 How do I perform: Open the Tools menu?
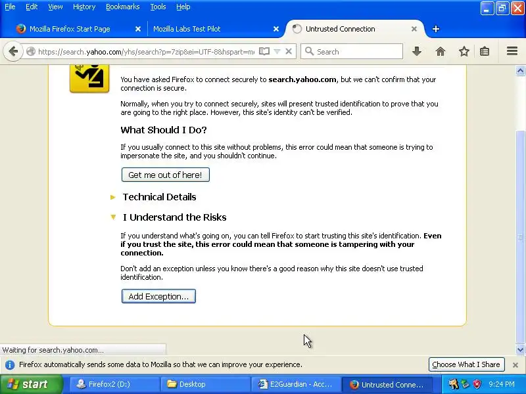pos(158,7)
